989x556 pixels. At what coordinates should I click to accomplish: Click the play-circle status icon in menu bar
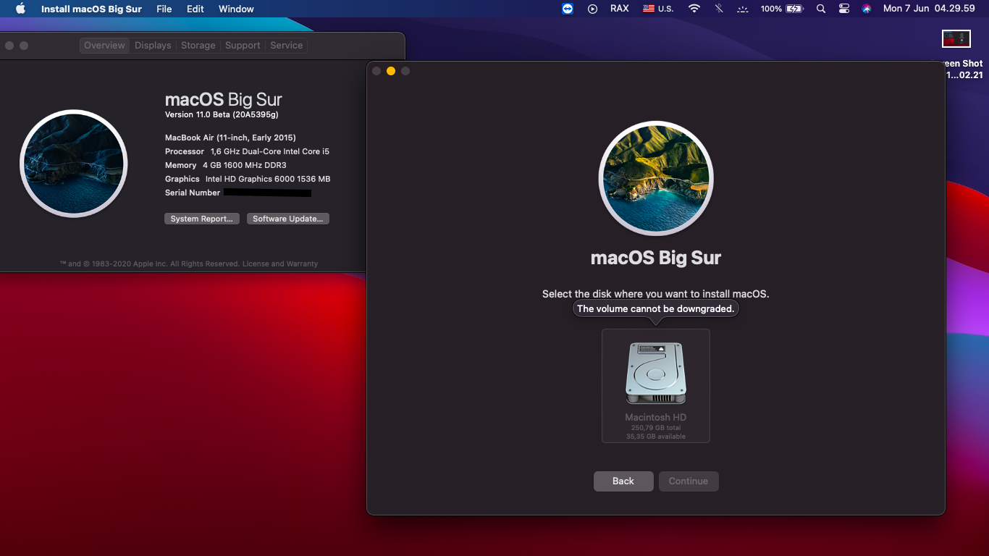592,9
